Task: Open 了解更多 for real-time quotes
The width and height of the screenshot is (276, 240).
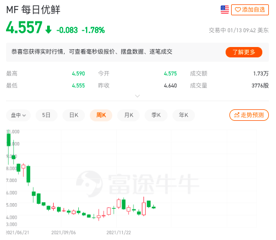Action: (244, 52)
